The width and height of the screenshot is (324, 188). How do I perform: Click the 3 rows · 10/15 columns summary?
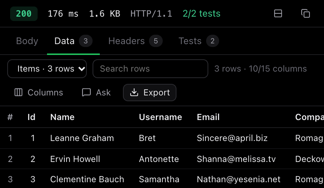tap(261, 69)
